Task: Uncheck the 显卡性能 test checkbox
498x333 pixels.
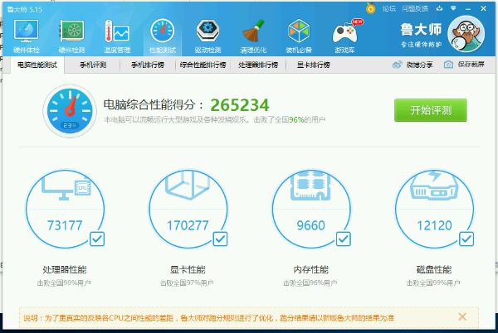Action: 220,239
